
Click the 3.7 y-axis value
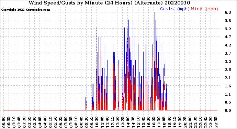point(228,53)
